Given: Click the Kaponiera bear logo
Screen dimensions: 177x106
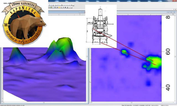Looking at the screenshot, I should [x=24, y=23].
